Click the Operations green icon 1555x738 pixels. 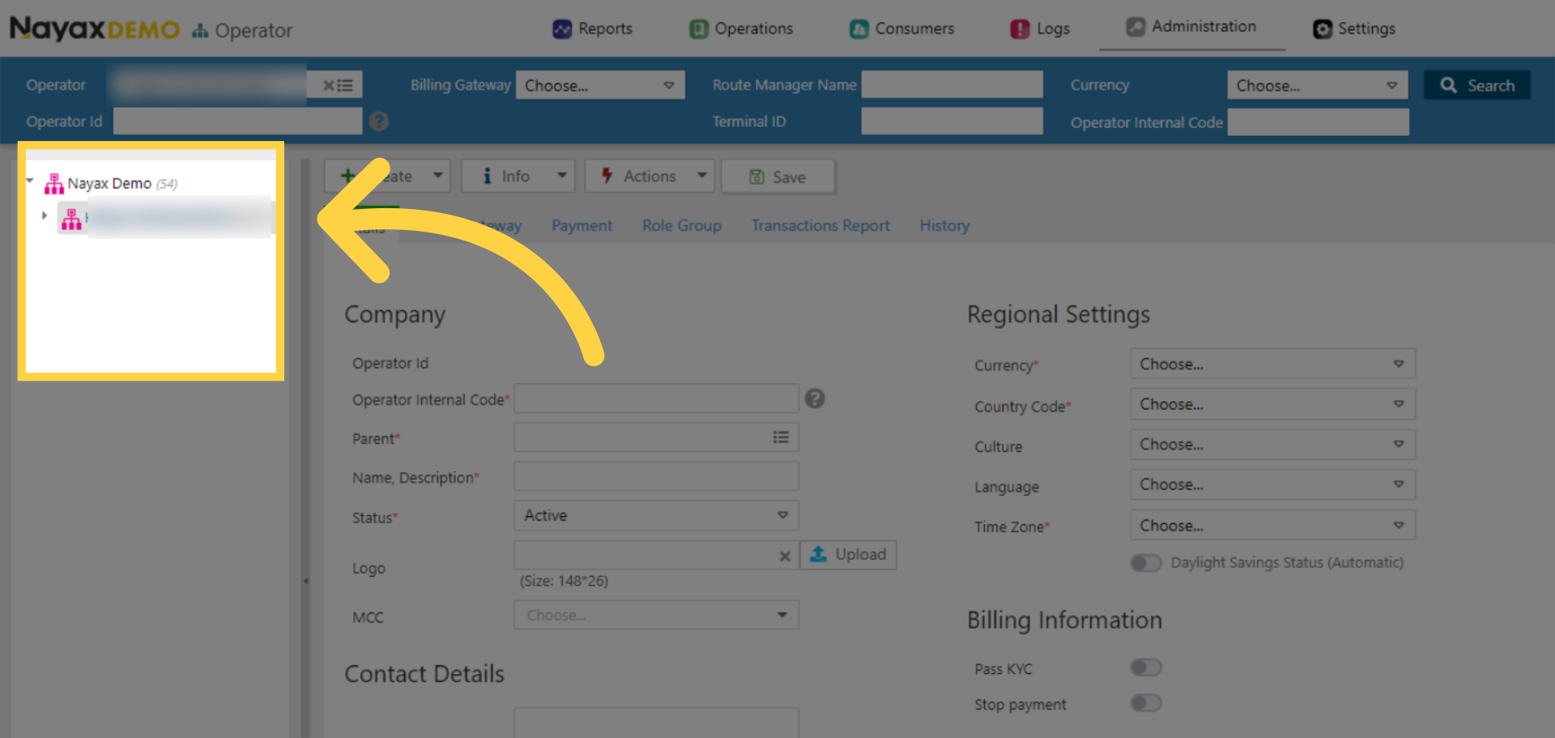click(698, 29)
